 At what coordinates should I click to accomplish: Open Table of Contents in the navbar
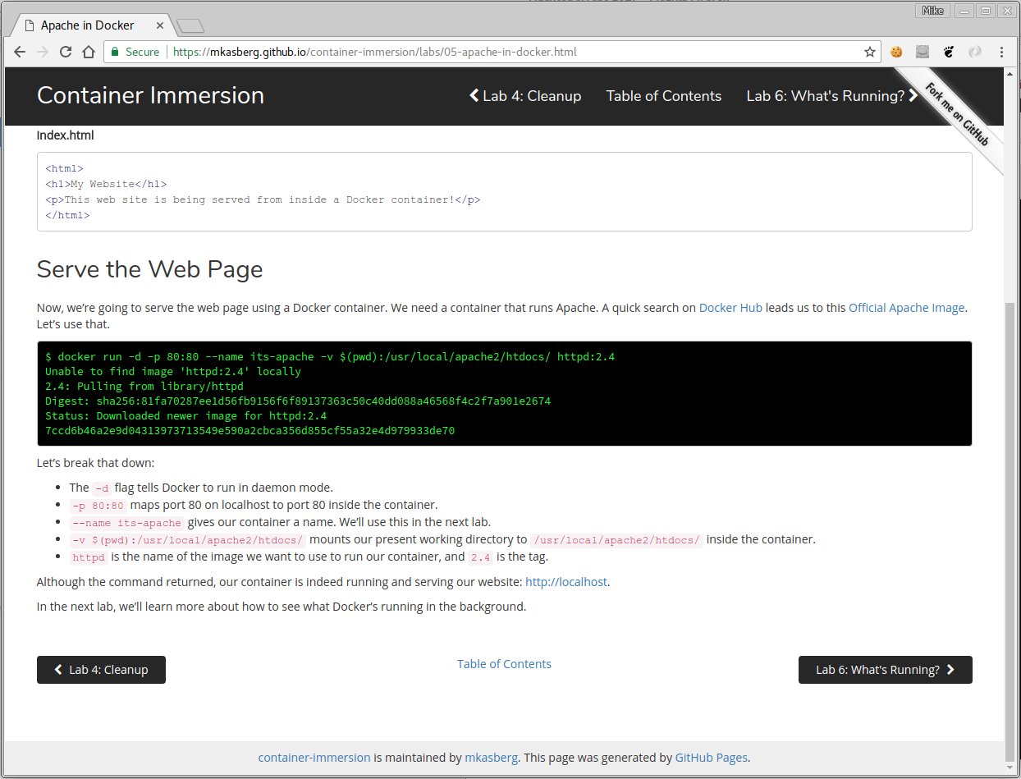pos(664,96)
